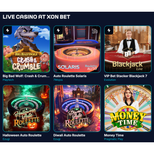The width and height of the screenshot is (154, 154).
Task: Click lightning badge on Auto Roulette Solaris tile
Action: point(58,30)
